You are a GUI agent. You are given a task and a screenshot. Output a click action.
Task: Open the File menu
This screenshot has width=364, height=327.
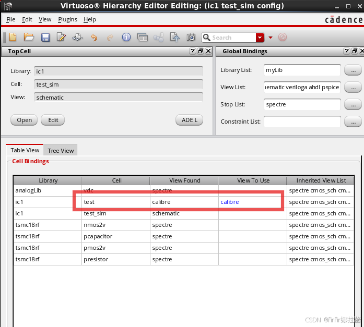(10, 19)
